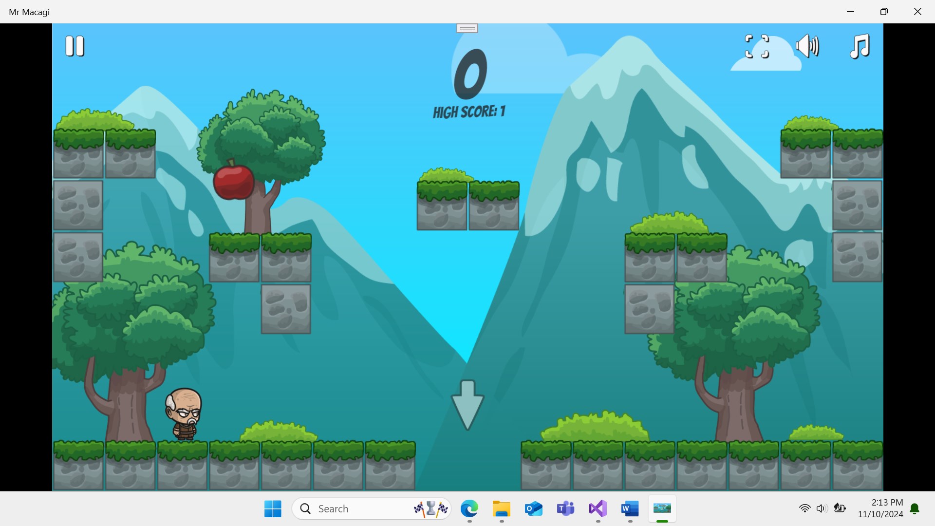Pause the game with the pause button
The height and width of the screenshot is (526, 935).
pyautogui.click(x=75, y=46)
